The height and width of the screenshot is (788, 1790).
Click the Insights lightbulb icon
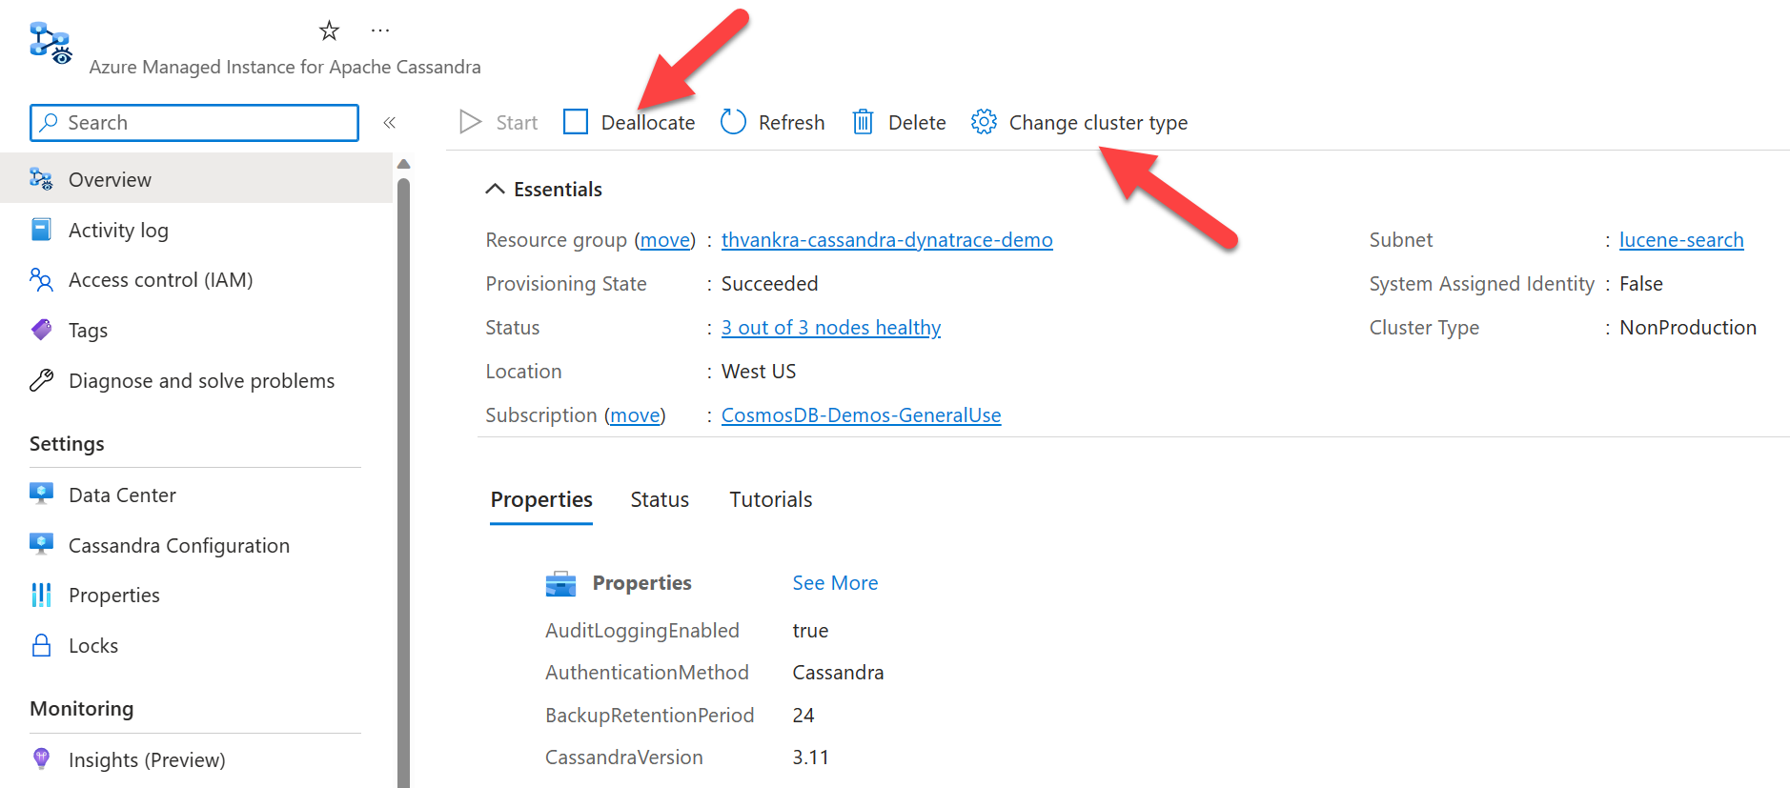(x=41, y=758)
